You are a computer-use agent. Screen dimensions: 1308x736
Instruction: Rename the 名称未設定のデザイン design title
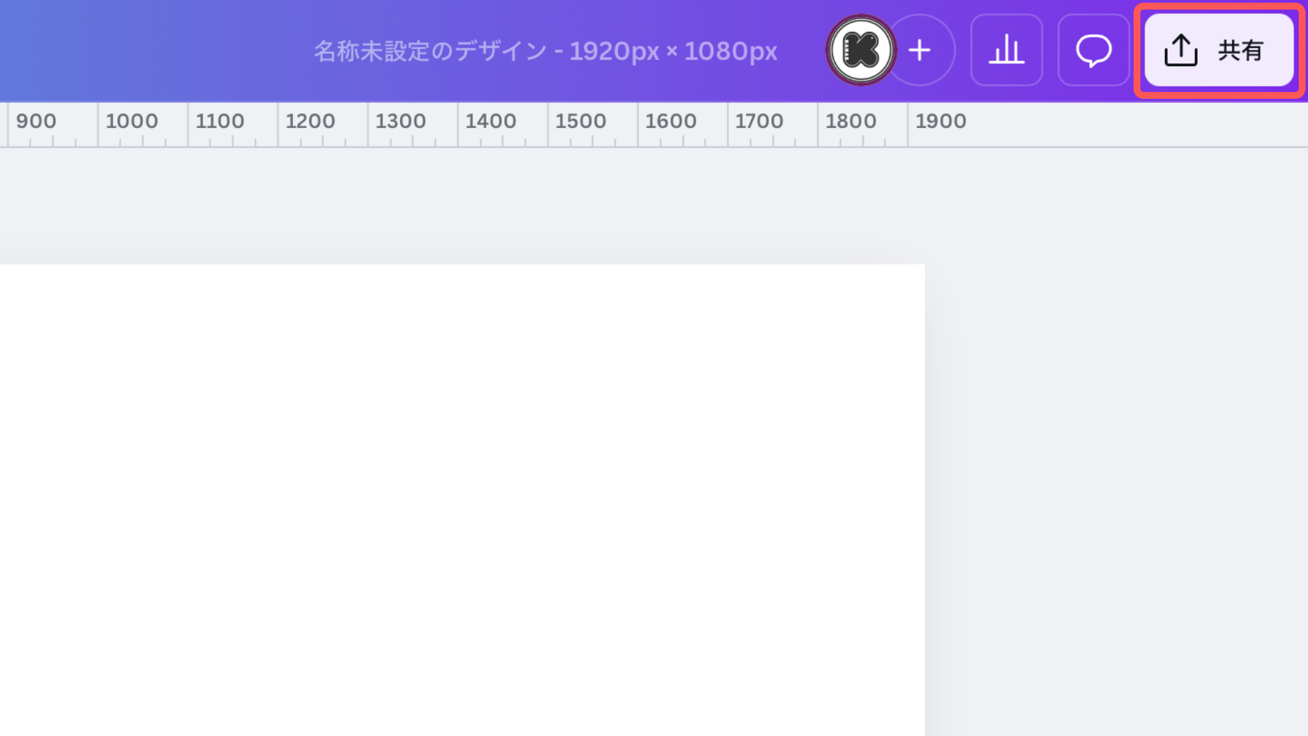(x=545, y=51)
